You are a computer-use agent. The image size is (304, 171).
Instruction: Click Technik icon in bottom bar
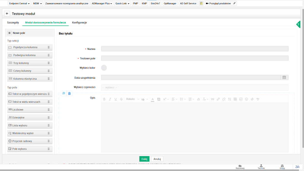pos(261,166)
